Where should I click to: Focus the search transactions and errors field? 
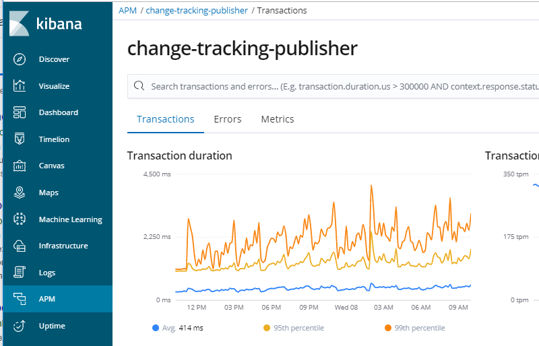(x=334, y=86)
